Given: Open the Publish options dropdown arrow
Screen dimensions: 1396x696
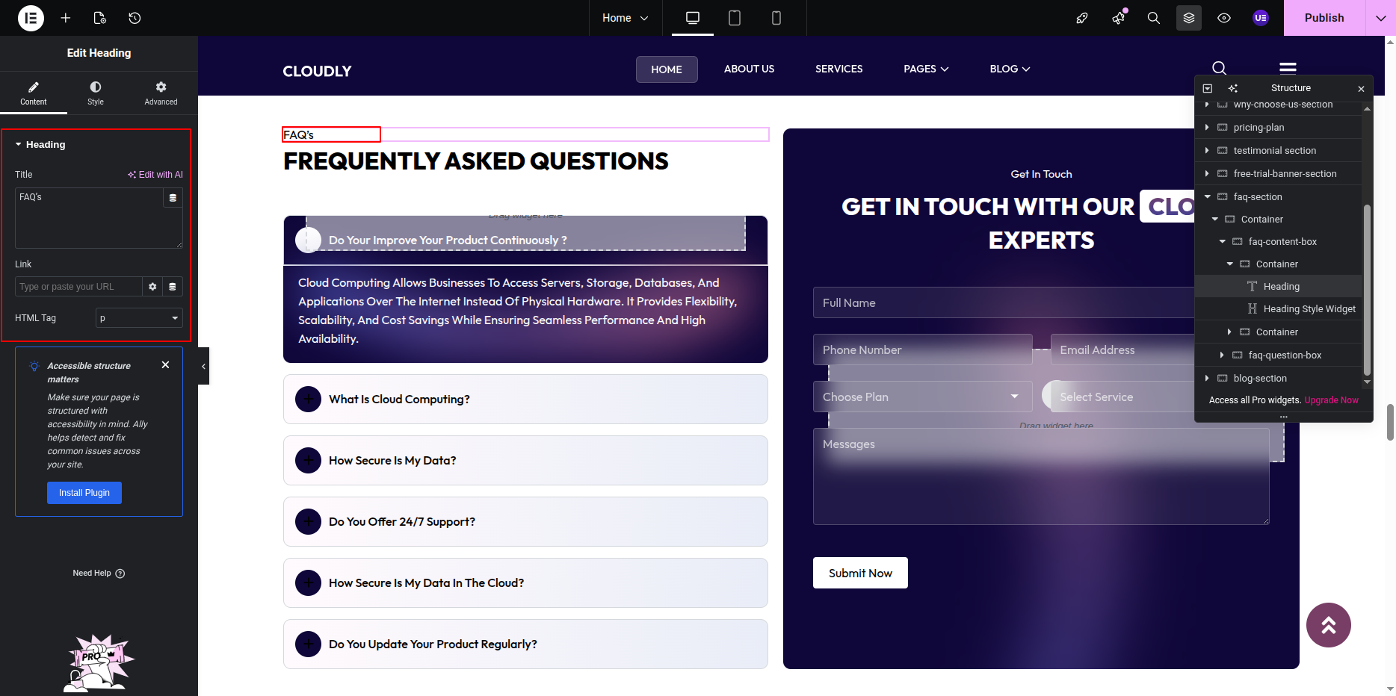Looking at the screenshot, I should coord(1380,18).
